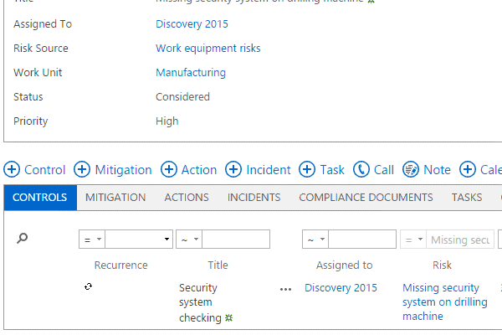Click the plus icon next to Mitigation
Viewport: 502px width, 335px height.
pyautogui.click(x=82, y=169)
